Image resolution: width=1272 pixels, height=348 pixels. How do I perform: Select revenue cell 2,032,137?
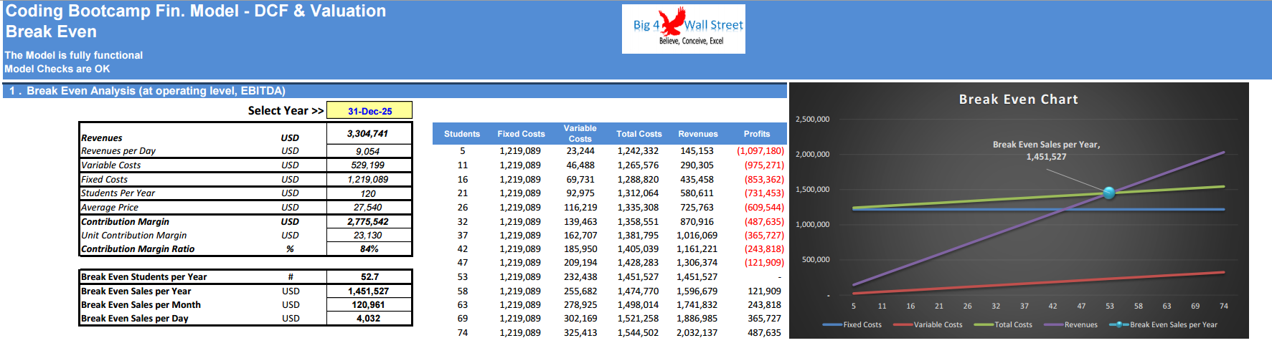pos(697,333)
